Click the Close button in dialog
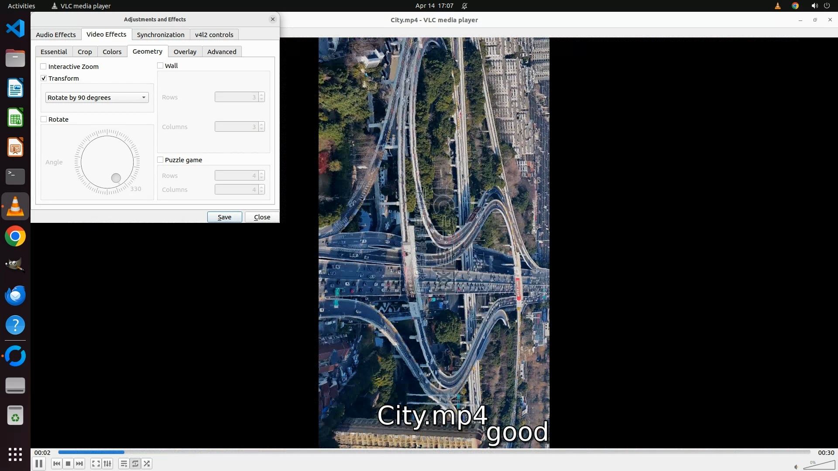 [x=262, y=217]
